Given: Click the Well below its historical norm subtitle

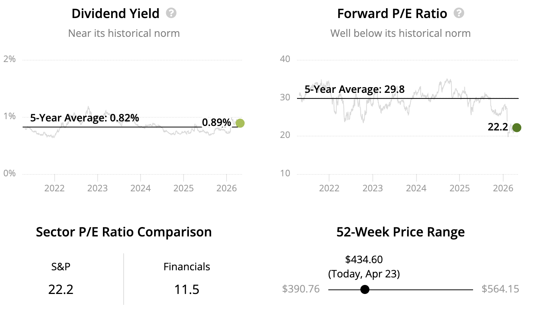Looking at the screenshot, I should tap(400, 33).
